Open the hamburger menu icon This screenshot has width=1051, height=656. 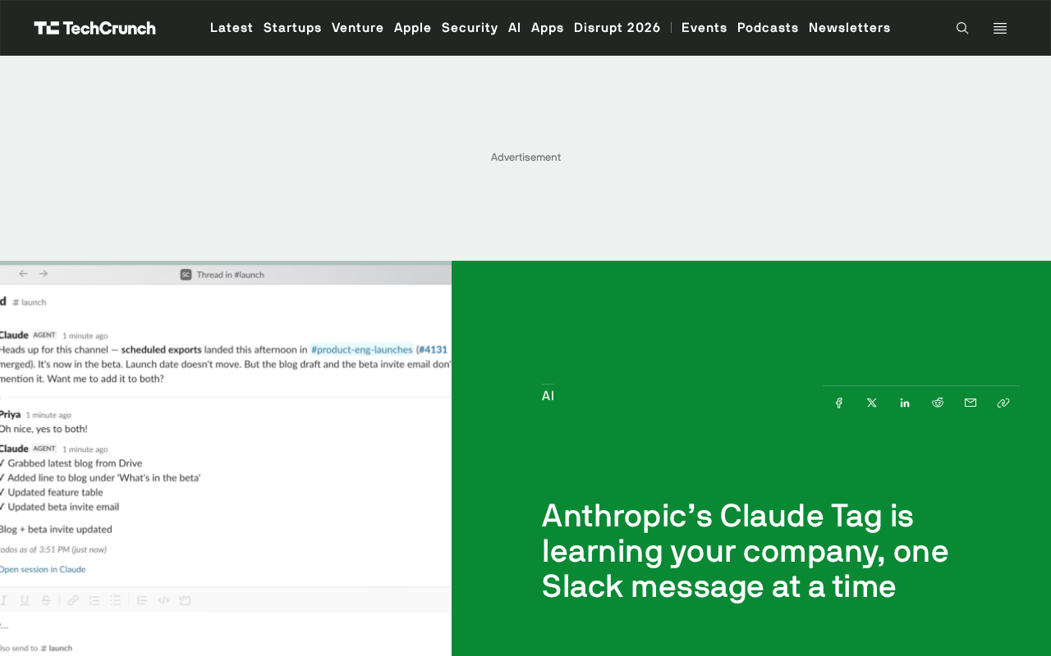pos(1000,28)
